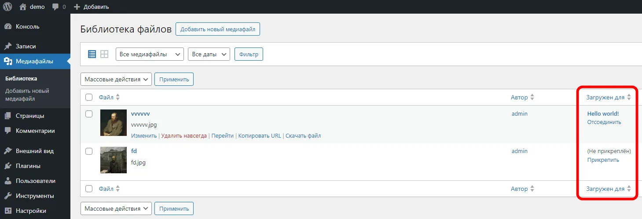642x219 pixels.
Task: Tick the checkbox for fd file
Action: click(x=89, y=151)
